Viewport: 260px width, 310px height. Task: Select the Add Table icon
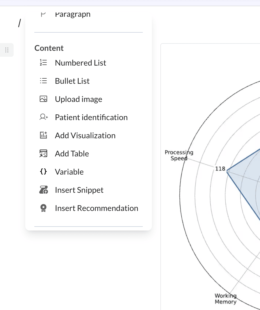pyautogui.click(x=43, y=153)
